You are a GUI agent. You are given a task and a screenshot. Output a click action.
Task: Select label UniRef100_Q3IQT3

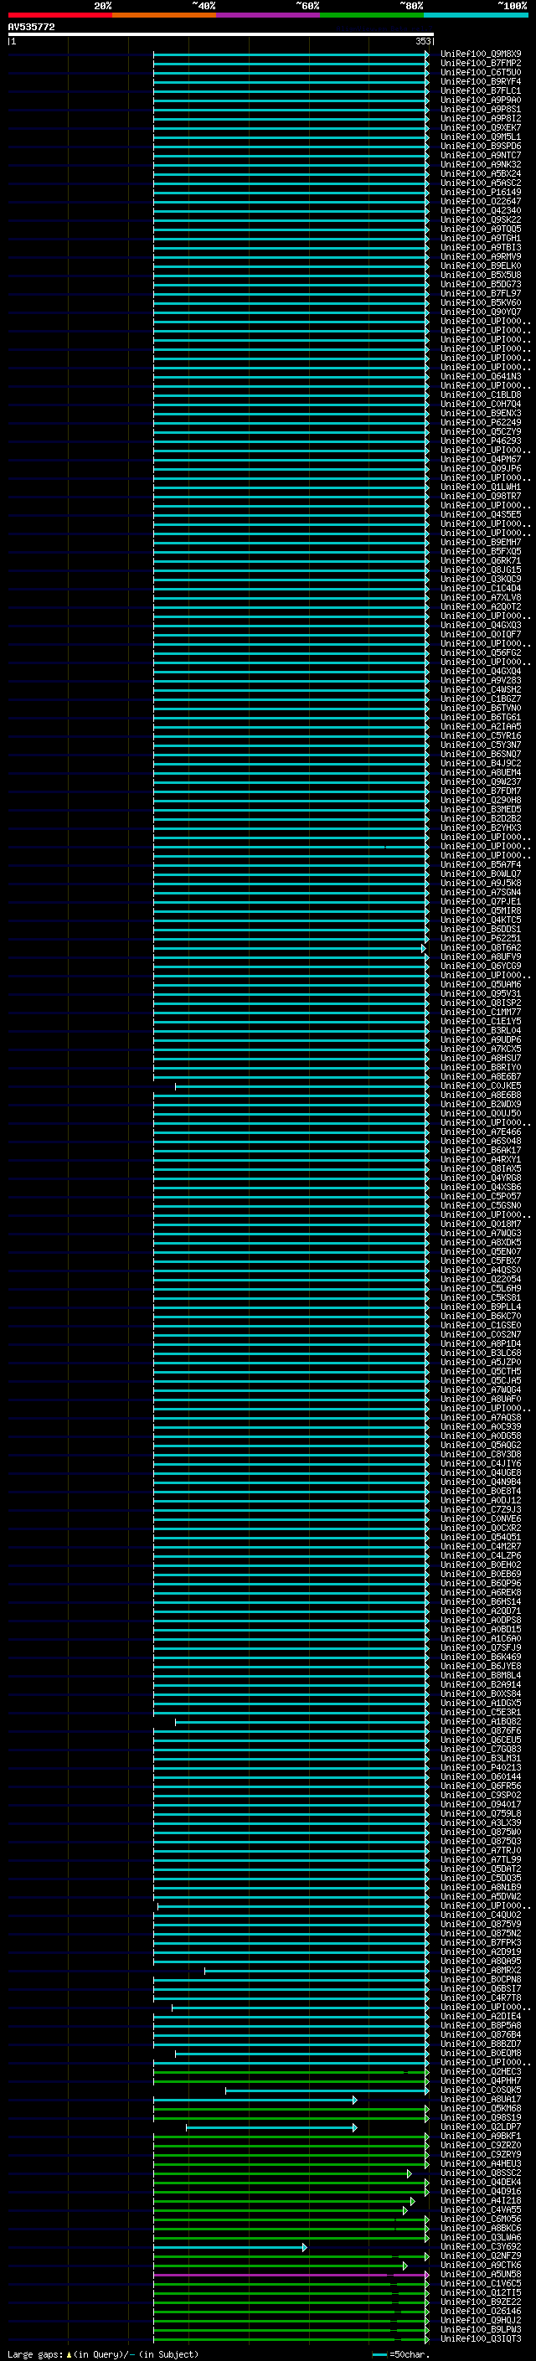click(480, 2338)
